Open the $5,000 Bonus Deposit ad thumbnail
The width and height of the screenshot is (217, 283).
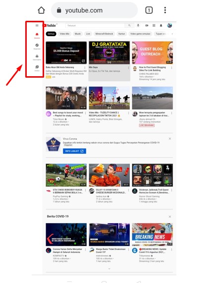66,53
